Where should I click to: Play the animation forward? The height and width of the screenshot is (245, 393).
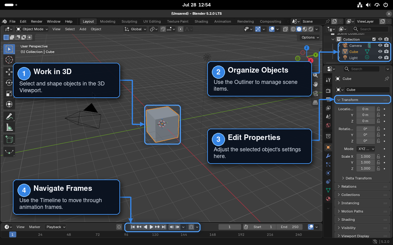(x=151, y=227)
